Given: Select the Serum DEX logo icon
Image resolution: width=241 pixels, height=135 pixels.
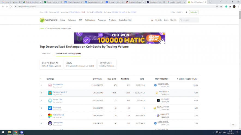Looking at the screenshot, I should click(x=50, y=101).
